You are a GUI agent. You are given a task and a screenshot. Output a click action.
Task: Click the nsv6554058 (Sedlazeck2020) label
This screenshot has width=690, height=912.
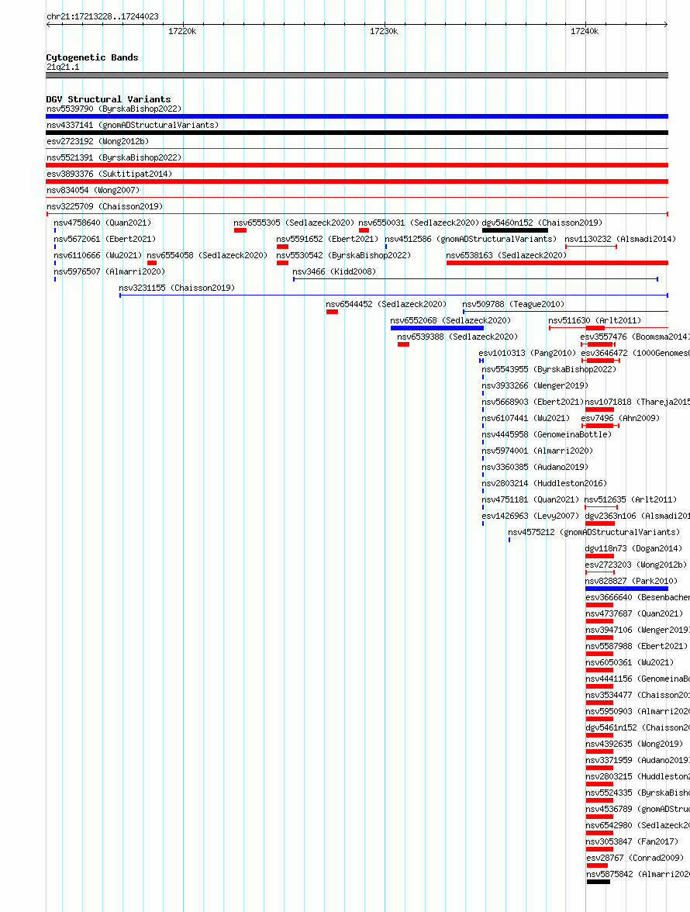click(207, 255)
